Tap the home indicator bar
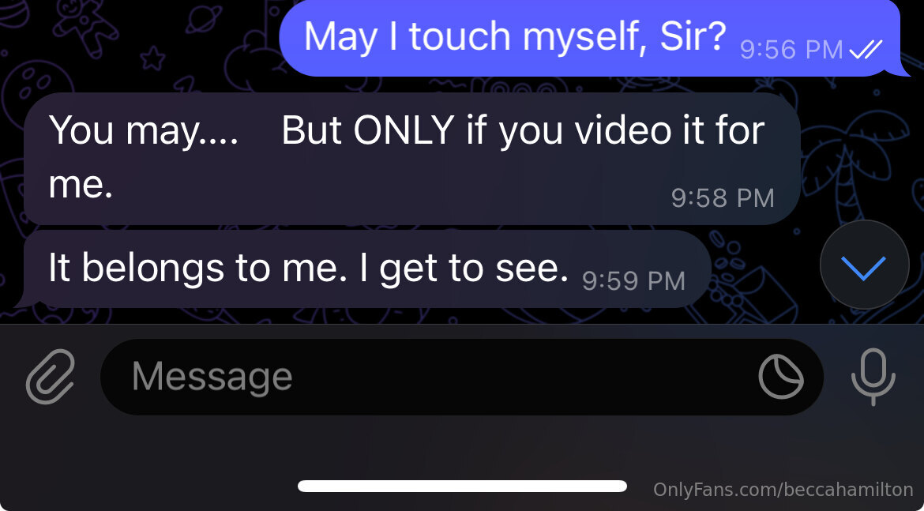The width and height of the screenshot is (924, 511). pyautogui.click(x=462, y=487)
